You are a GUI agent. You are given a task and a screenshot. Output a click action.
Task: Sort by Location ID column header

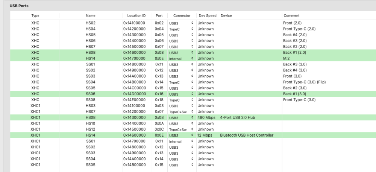(136, 15)
